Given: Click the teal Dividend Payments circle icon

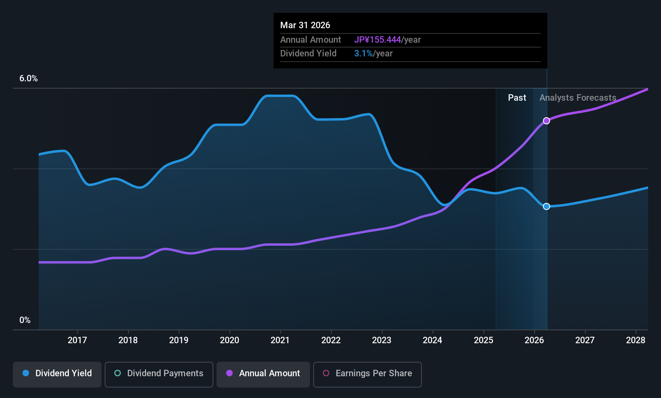Looking at the screenshot, I should [118, 373].
